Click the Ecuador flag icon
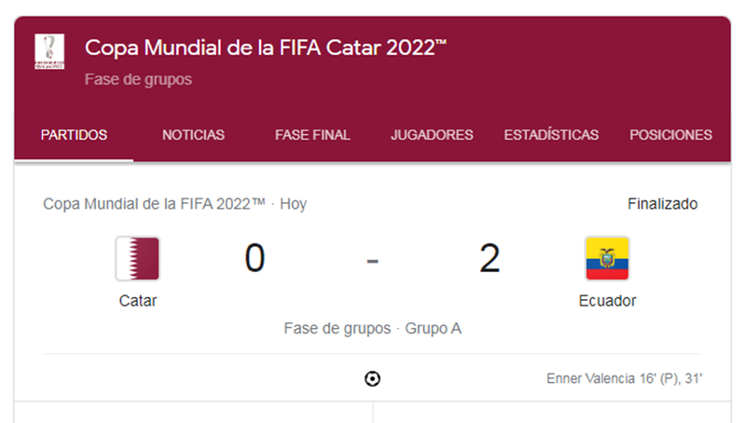This screenshot has width=746, height=423. [607, 259]
